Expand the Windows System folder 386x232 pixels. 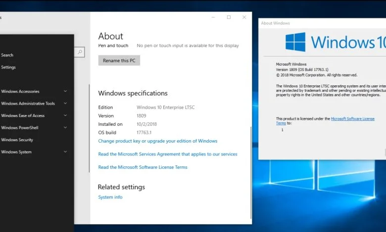click(x=65, y=152)
